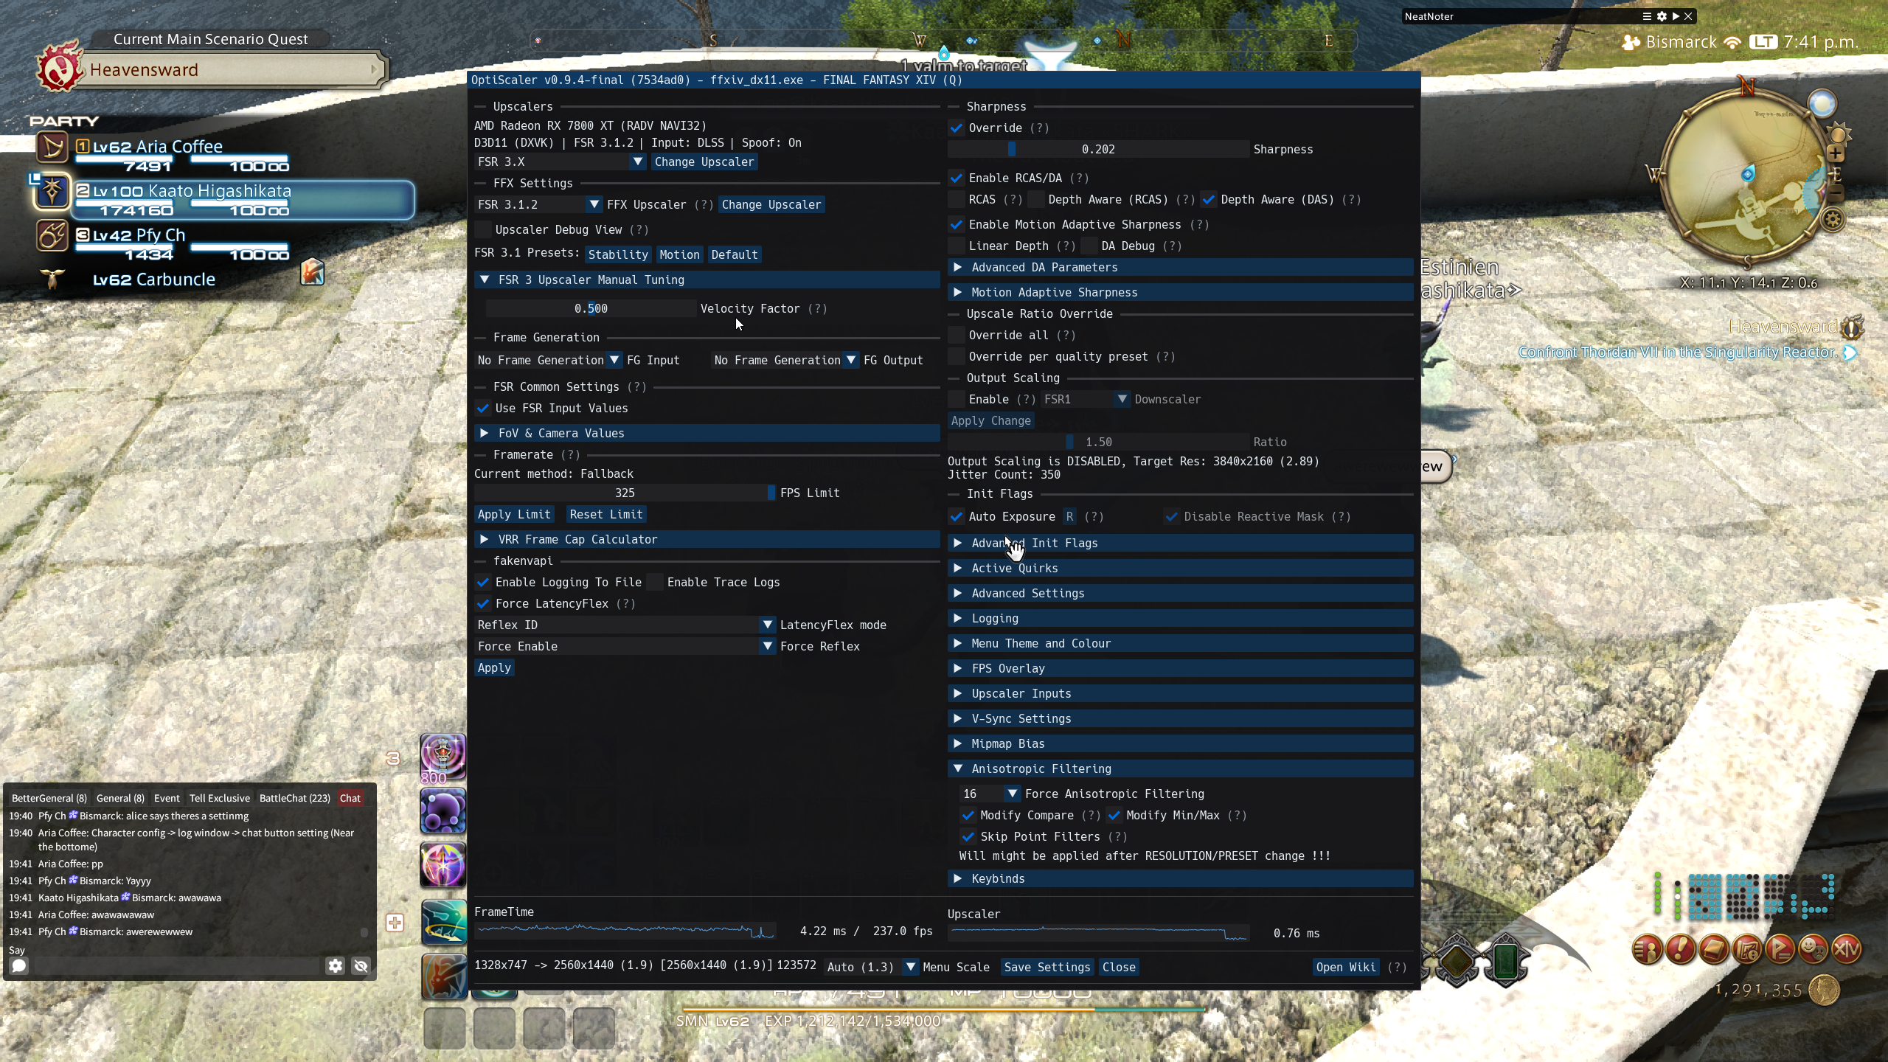Click Apply Change under Output Scaling
Screen dimensions: 1888x1062
991,421
